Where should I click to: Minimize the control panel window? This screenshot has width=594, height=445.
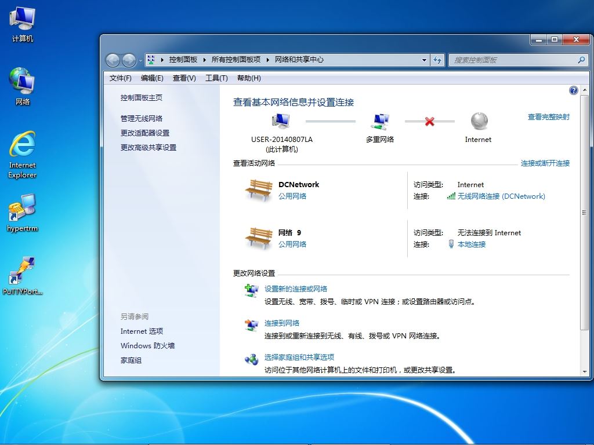pyautogui.click(x=538, y=39)
